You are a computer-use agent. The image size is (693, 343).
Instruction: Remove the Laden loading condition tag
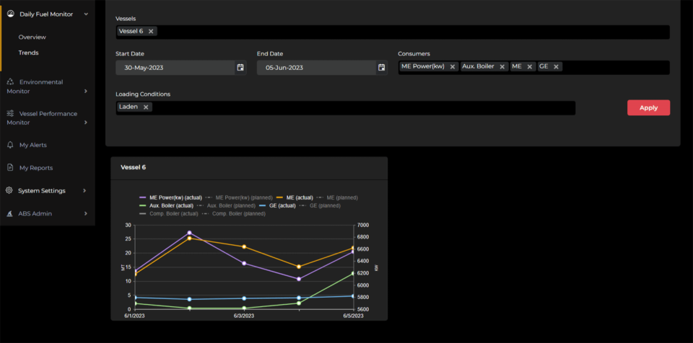coord(146,107)
